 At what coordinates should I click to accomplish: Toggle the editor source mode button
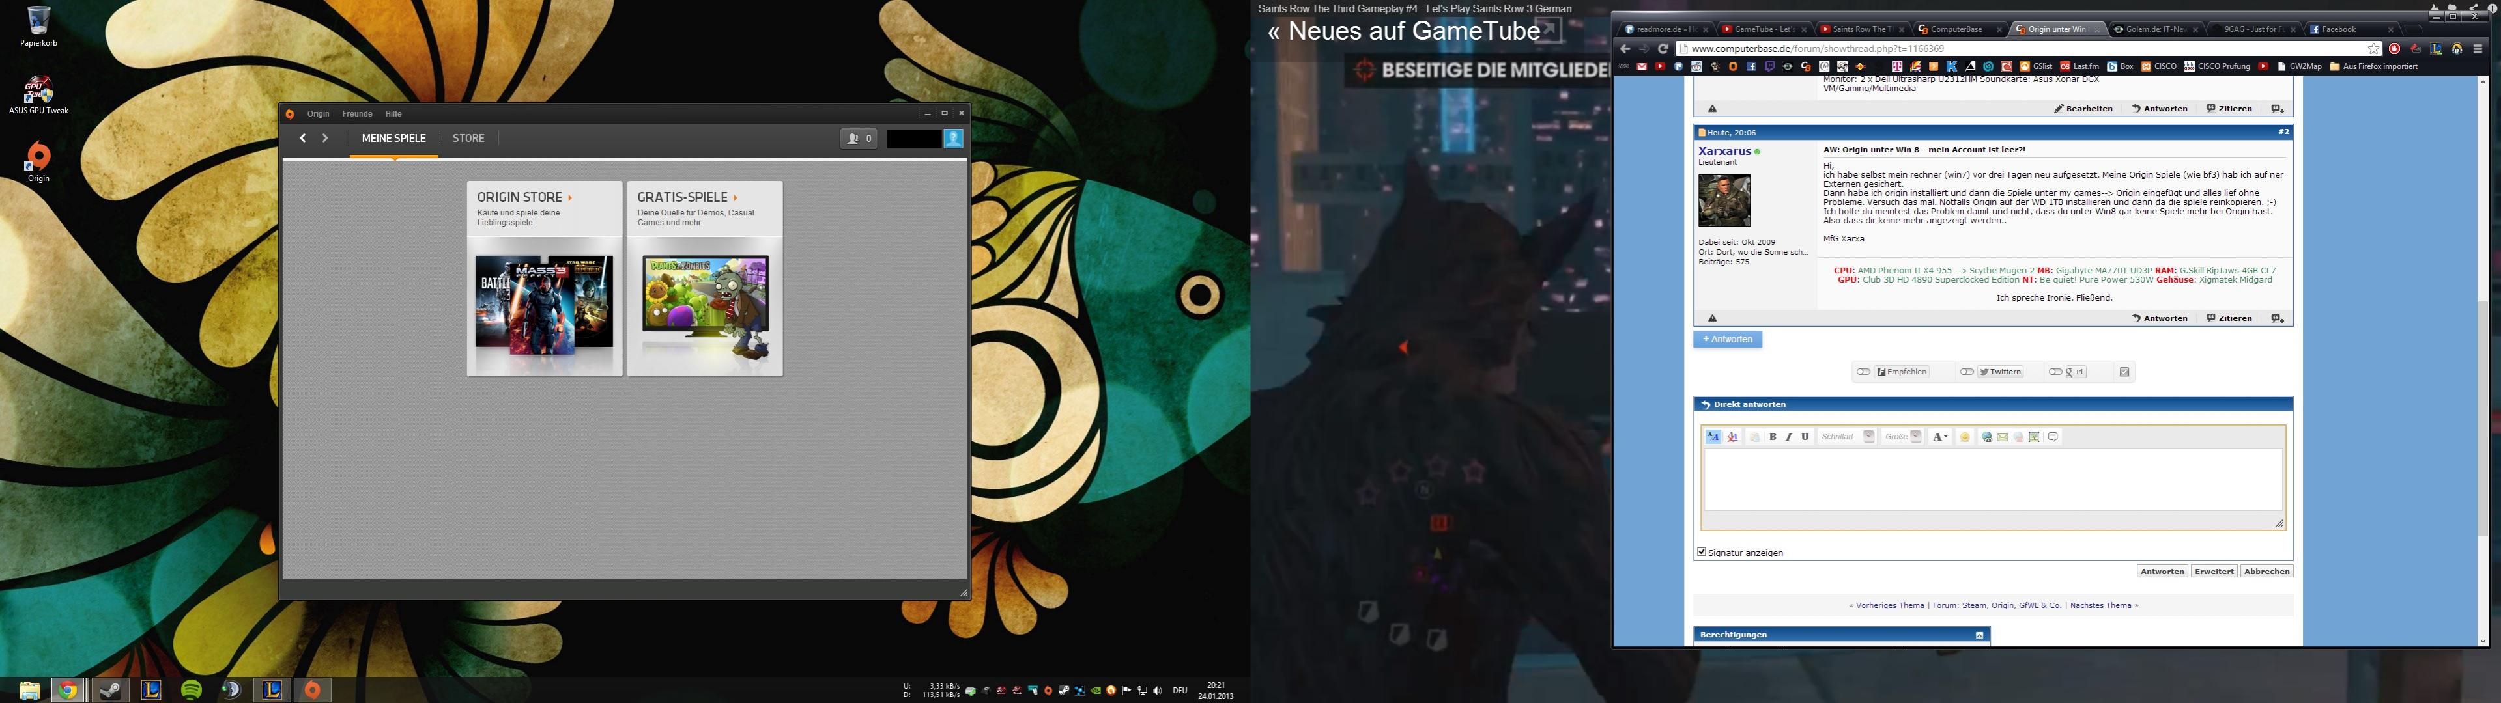[1713, 437]
